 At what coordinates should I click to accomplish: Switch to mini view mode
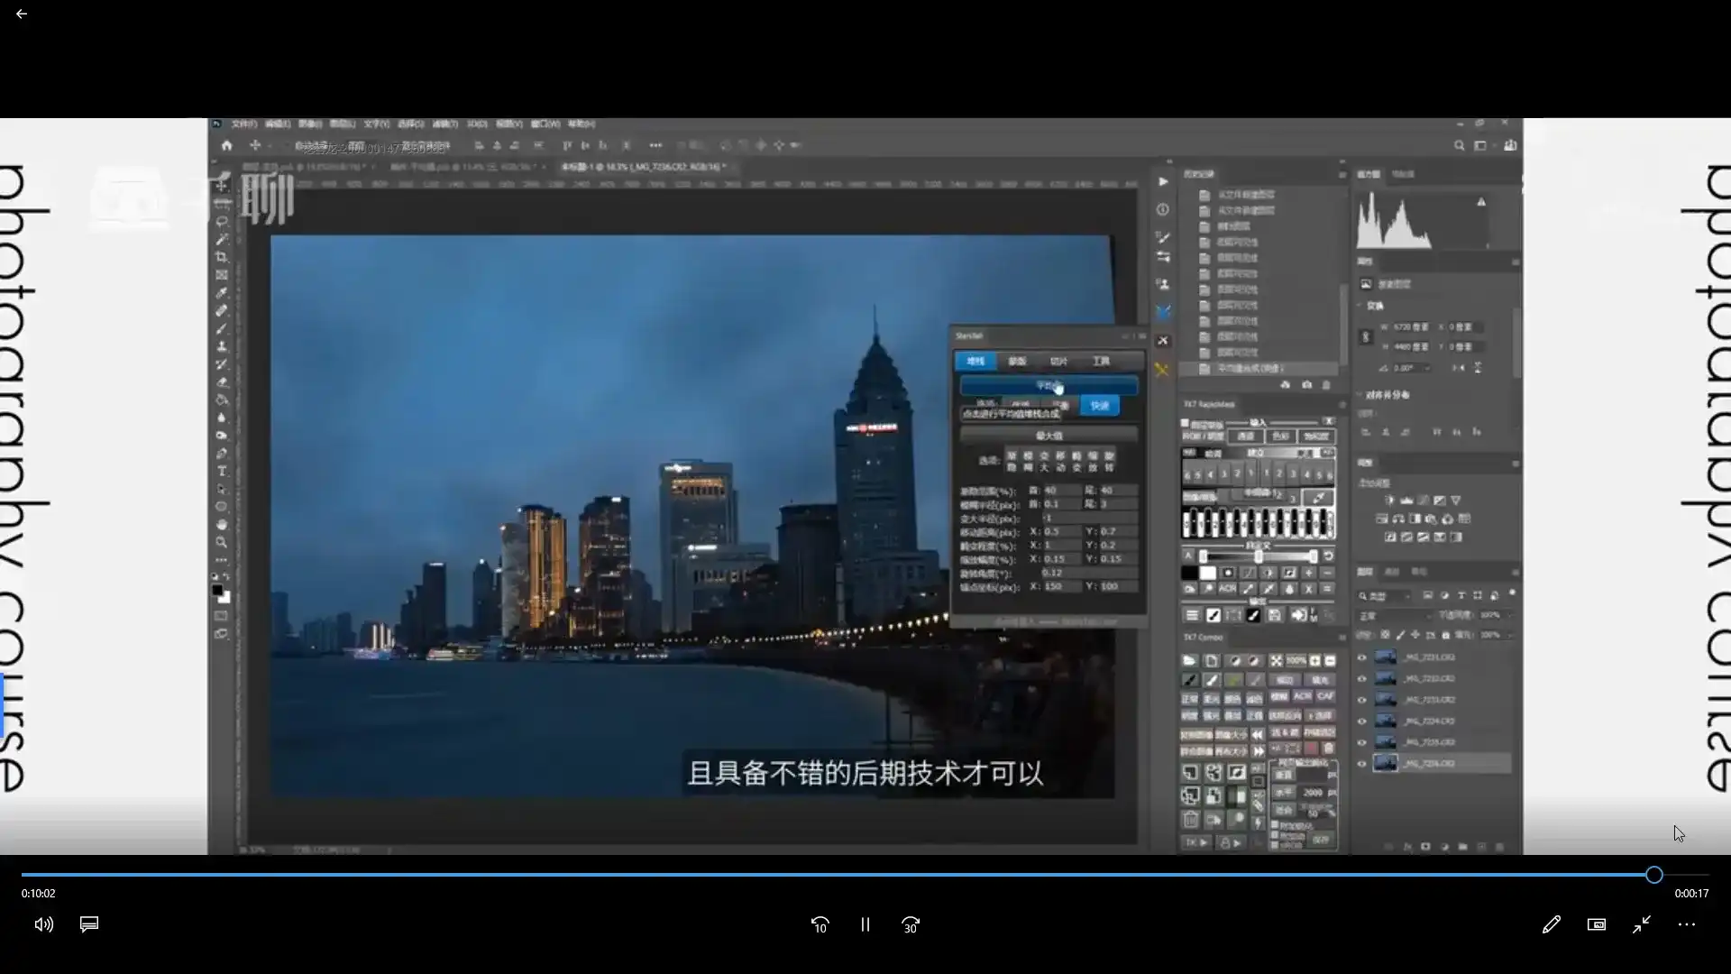pos(1596,924)
